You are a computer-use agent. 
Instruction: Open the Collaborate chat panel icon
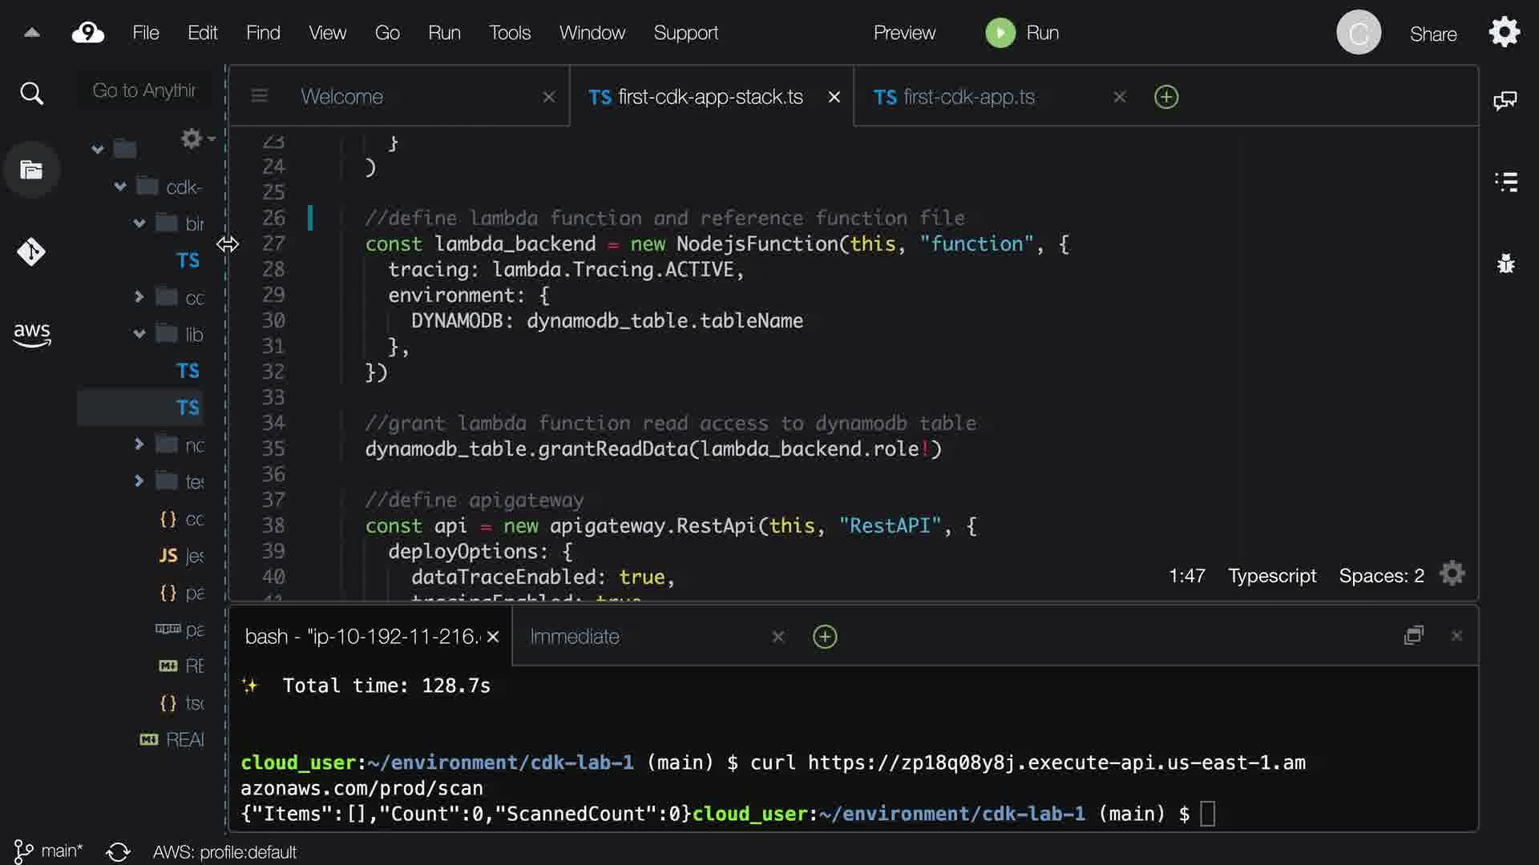click(x=1505, y=100)
